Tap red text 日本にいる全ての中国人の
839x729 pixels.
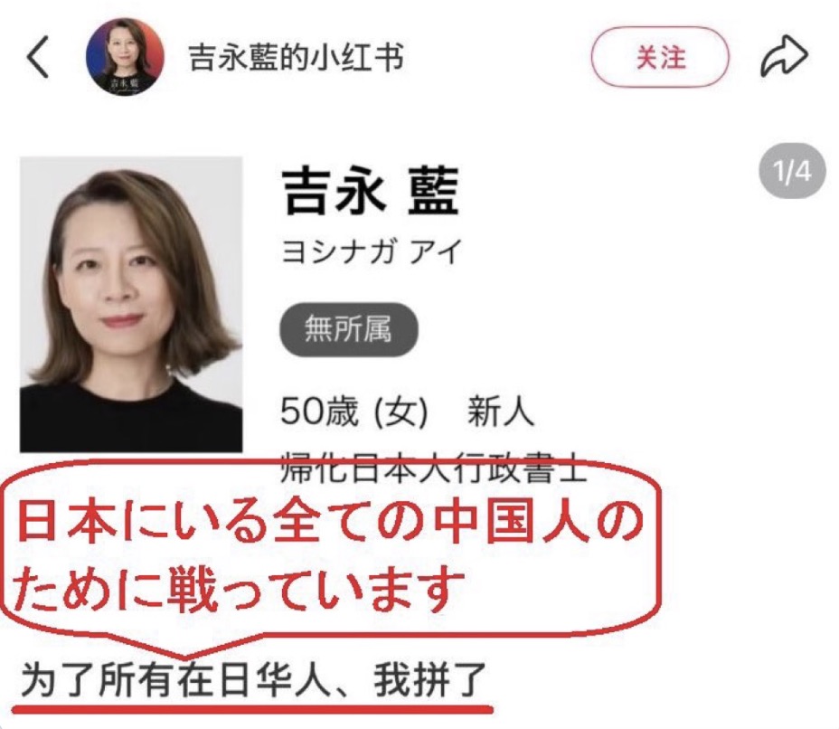coord(330,521)
